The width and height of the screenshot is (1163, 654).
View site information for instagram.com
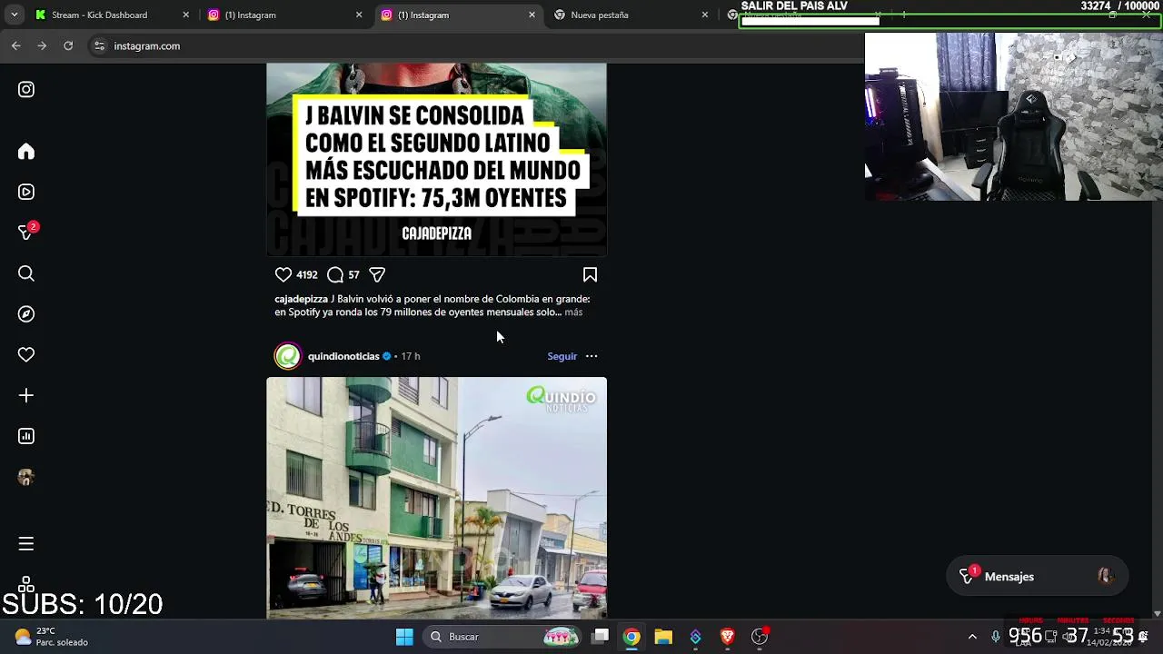point(99,45)
